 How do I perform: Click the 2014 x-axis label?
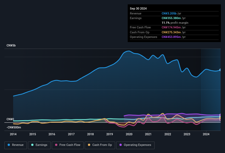coord(13,134)
